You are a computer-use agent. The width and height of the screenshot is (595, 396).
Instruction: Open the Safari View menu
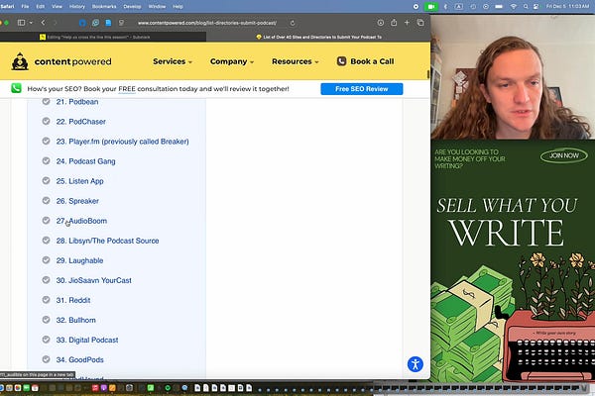(57, 7)
